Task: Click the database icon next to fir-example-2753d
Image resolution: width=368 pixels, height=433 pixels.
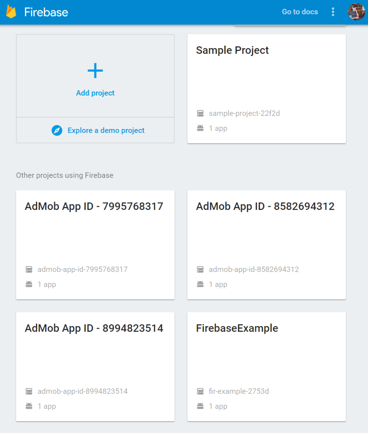Action: coord(200,391)
